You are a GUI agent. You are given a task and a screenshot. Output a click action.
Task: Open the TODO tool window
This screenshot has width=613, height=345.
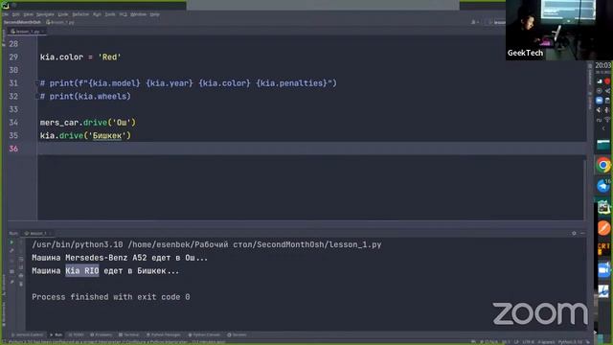point(76,334)
